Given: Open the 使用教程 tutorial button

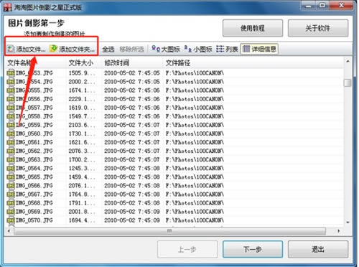Looking at the screenshot, I should pos(253,28).
